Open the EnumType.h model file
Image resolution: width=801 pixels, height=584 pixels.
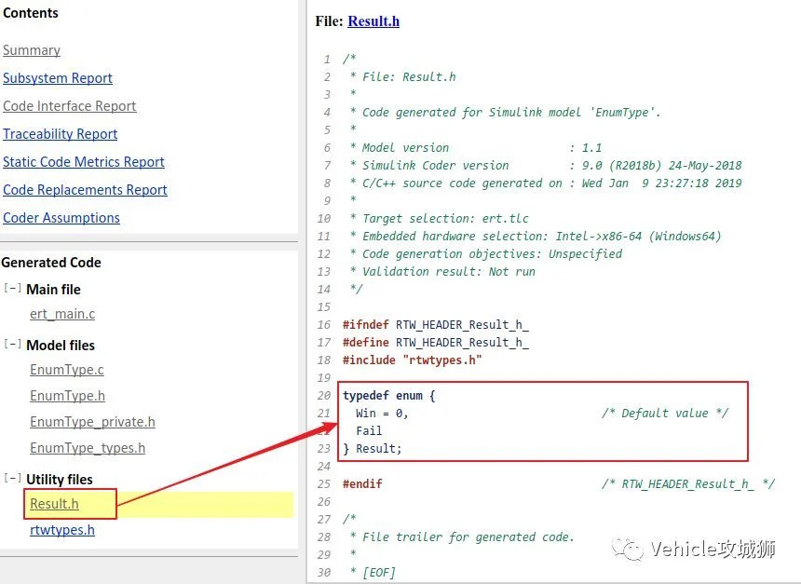pos(67,396)
